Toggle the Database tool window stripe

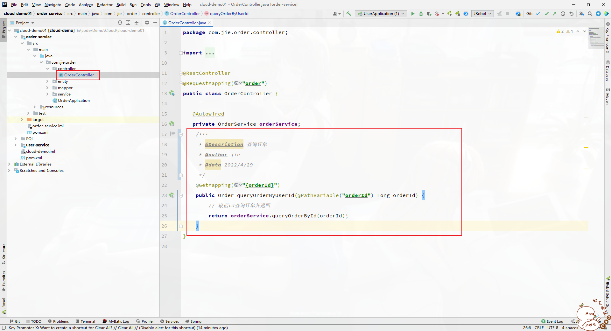607,71
